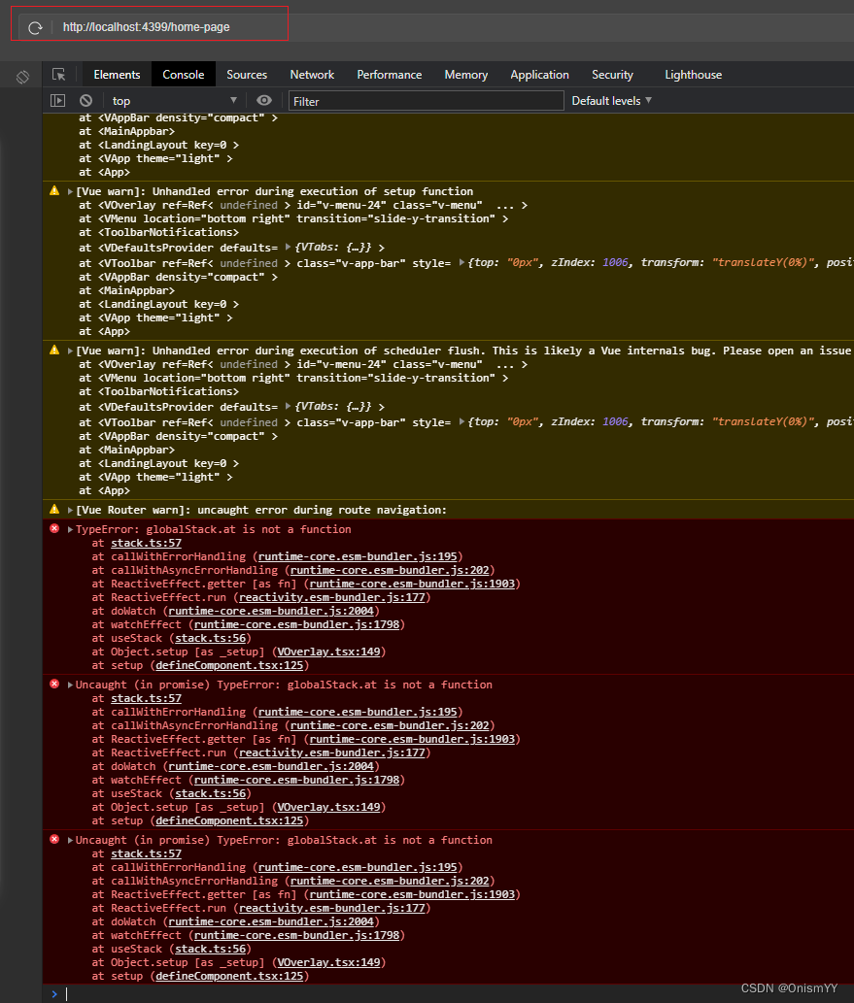Open reactivity.esm-bundler.js:177 in first TypeError

pos(331,597)
